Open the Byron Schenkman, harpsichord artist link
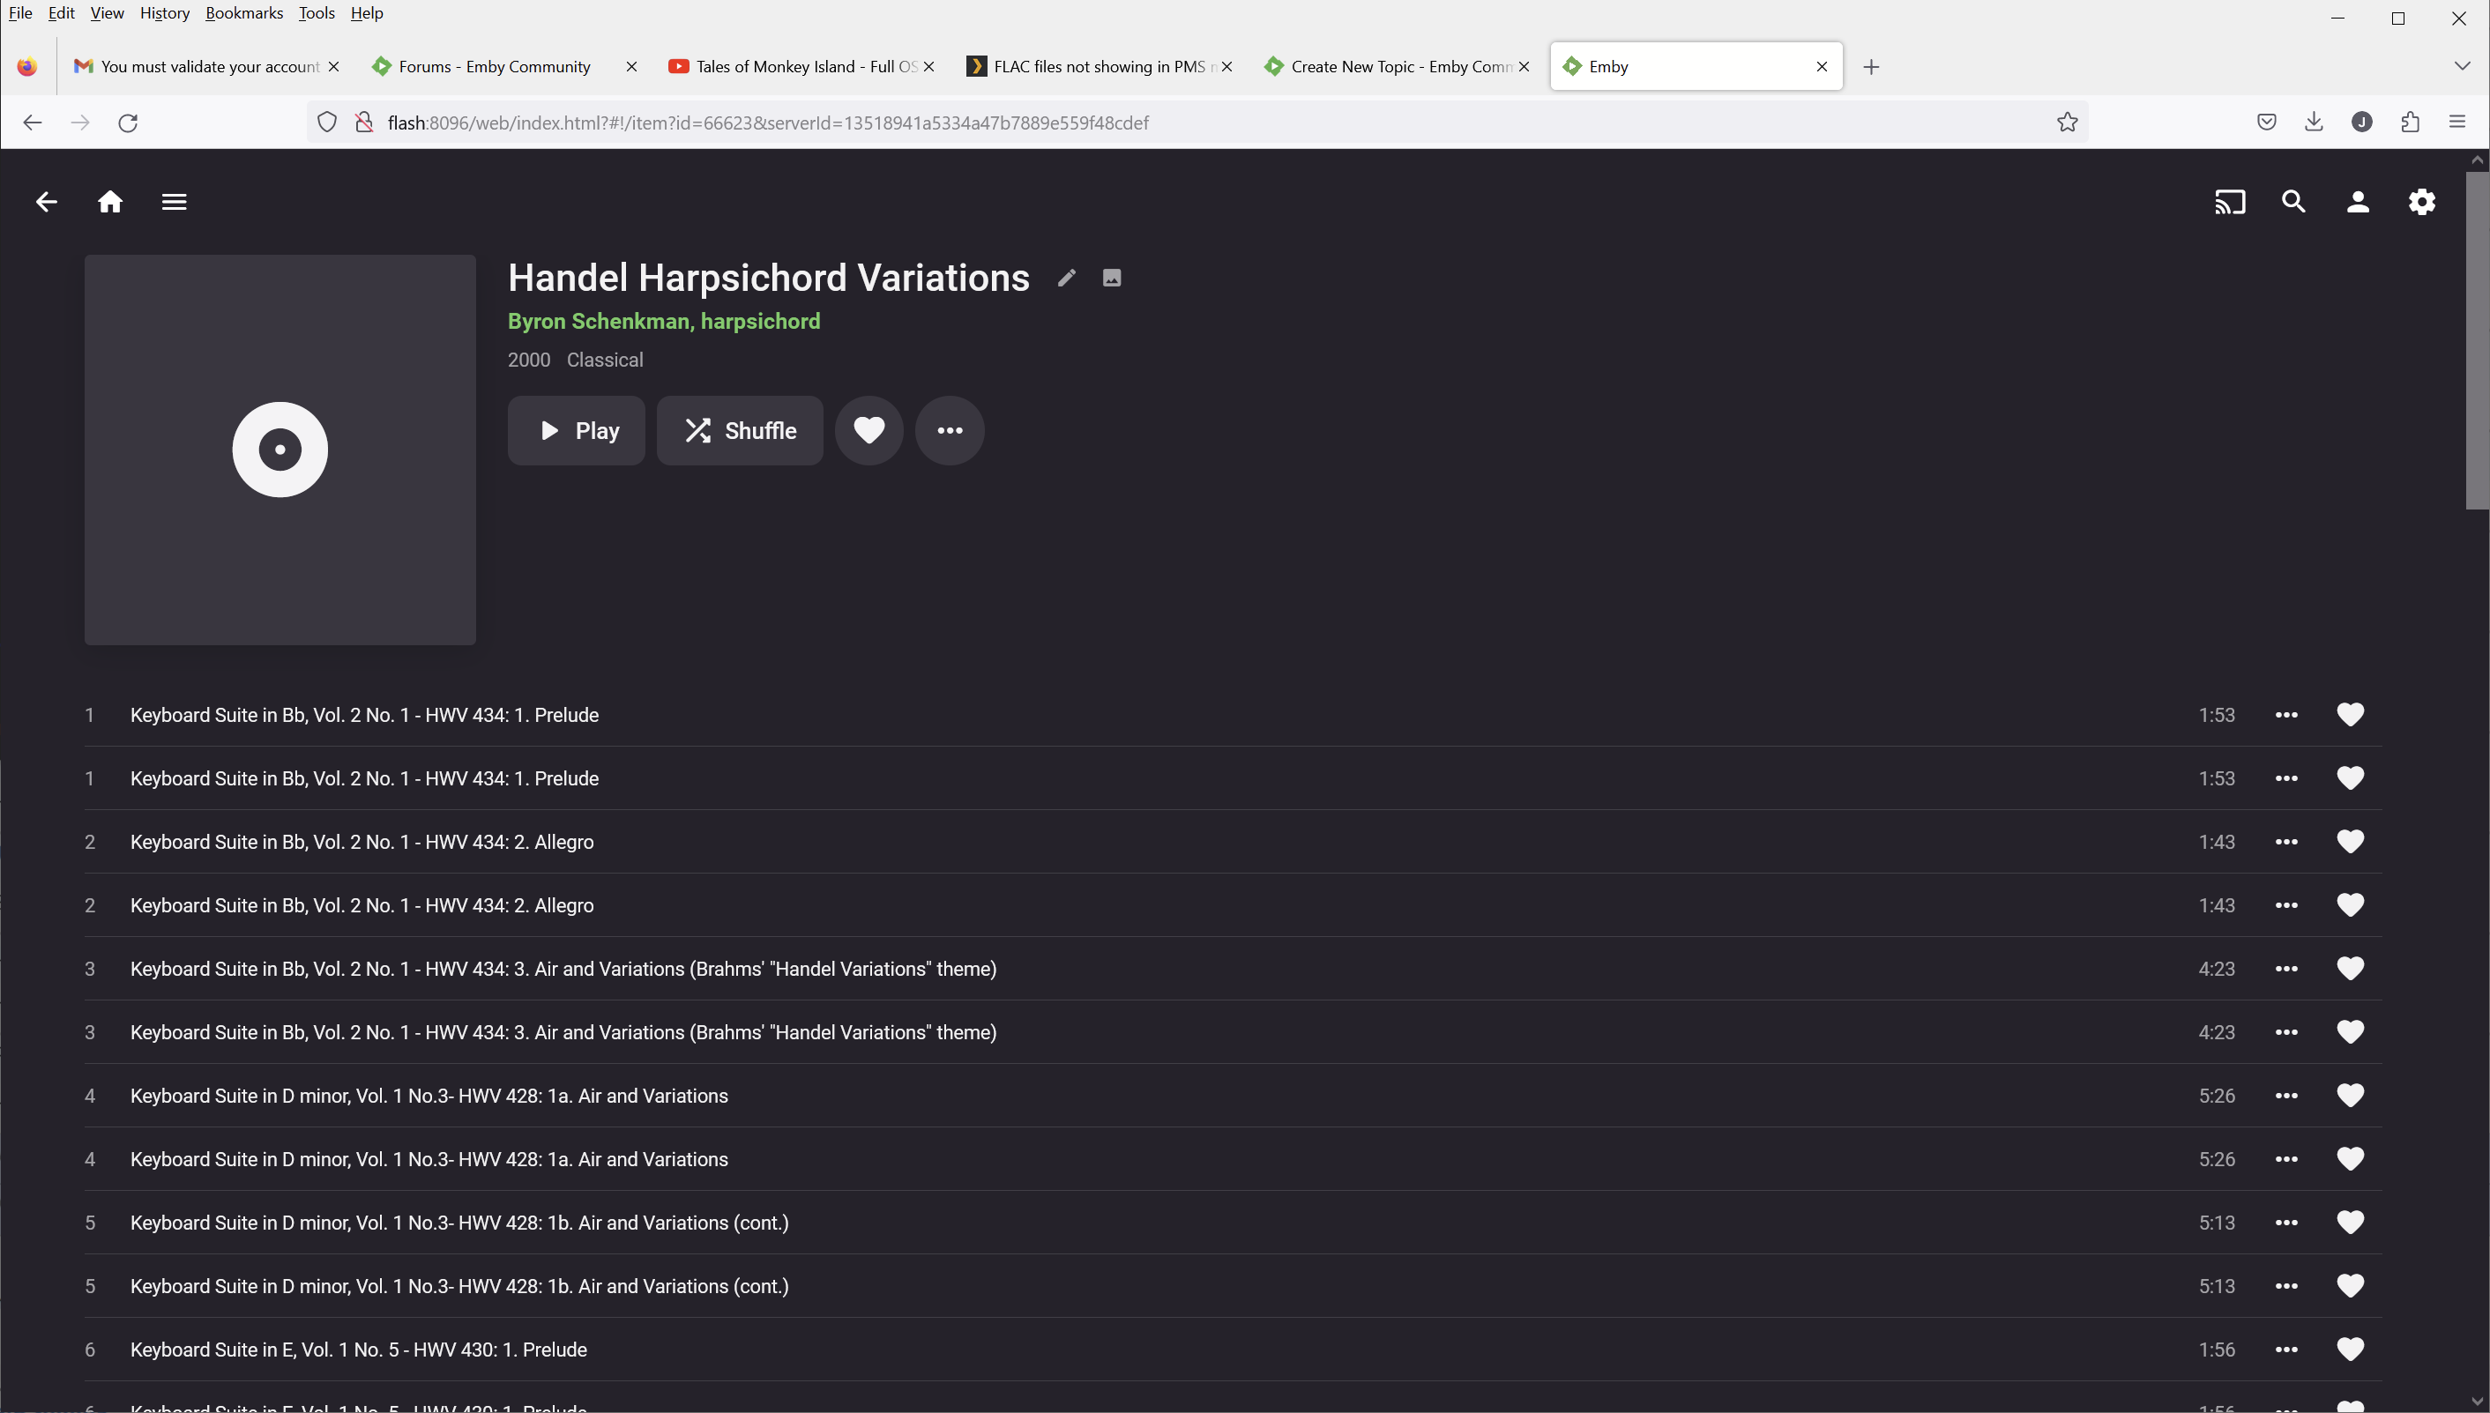This screenshot has height=1413, width=2490. (663, 321)
